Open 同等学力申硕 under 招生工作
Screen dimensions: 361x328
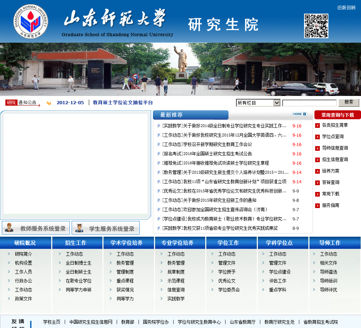[78, 290]
